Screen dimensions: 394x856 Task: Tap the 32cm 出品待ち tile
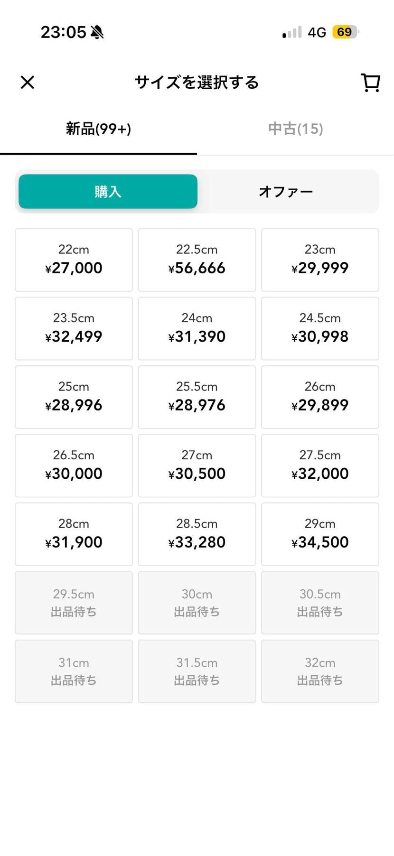pyautogui.click(x=320, y=671)
